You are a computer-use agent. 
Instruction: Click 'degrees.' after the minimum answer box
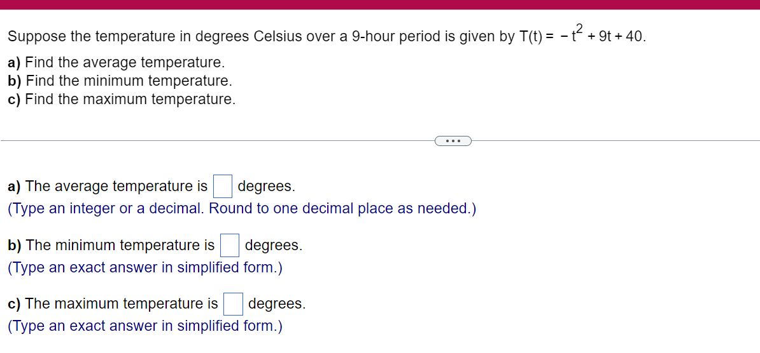click(273, 246)
